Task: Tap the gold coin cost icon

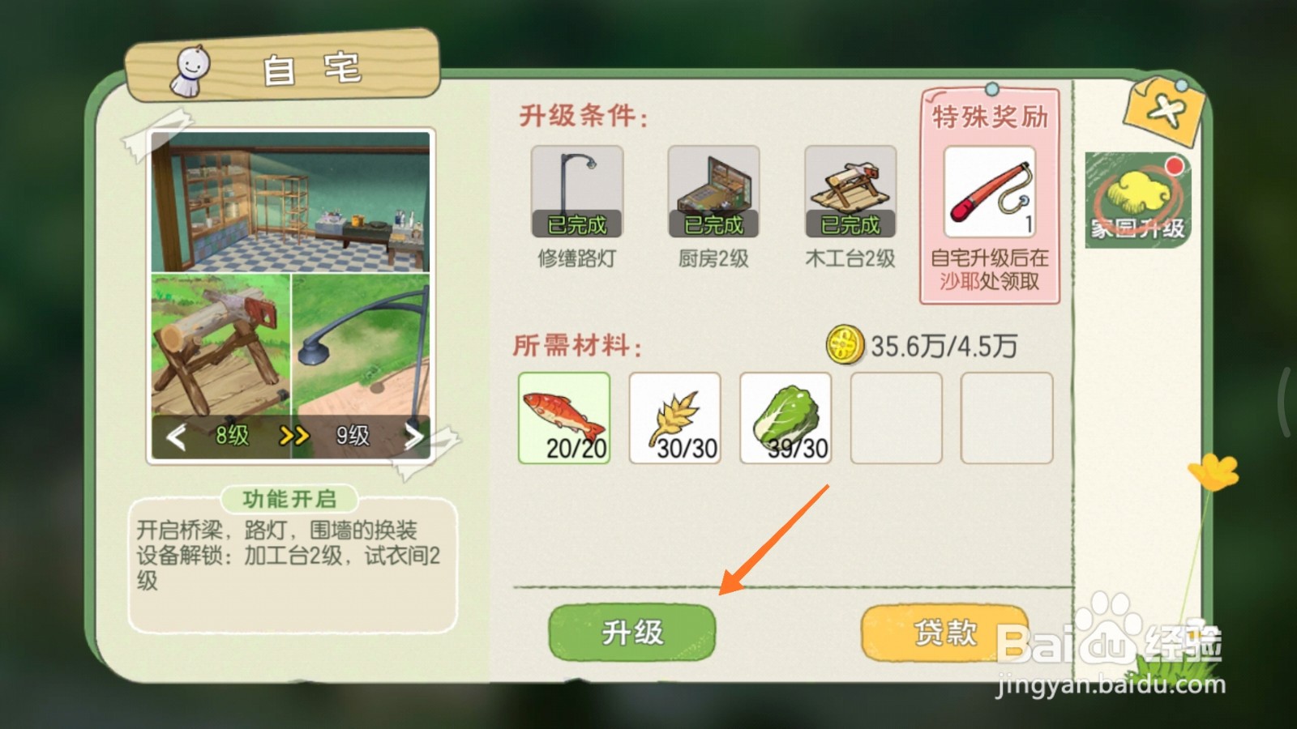Action: [845, 346]
